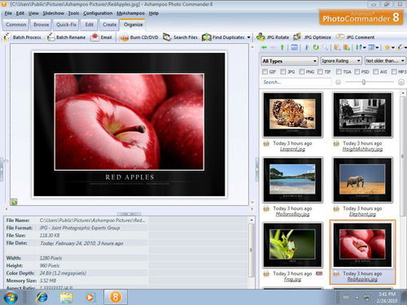This screenshot has width=407, height=305.
Task: Open the Batch Process tool
Action: [x=22, y=37]
